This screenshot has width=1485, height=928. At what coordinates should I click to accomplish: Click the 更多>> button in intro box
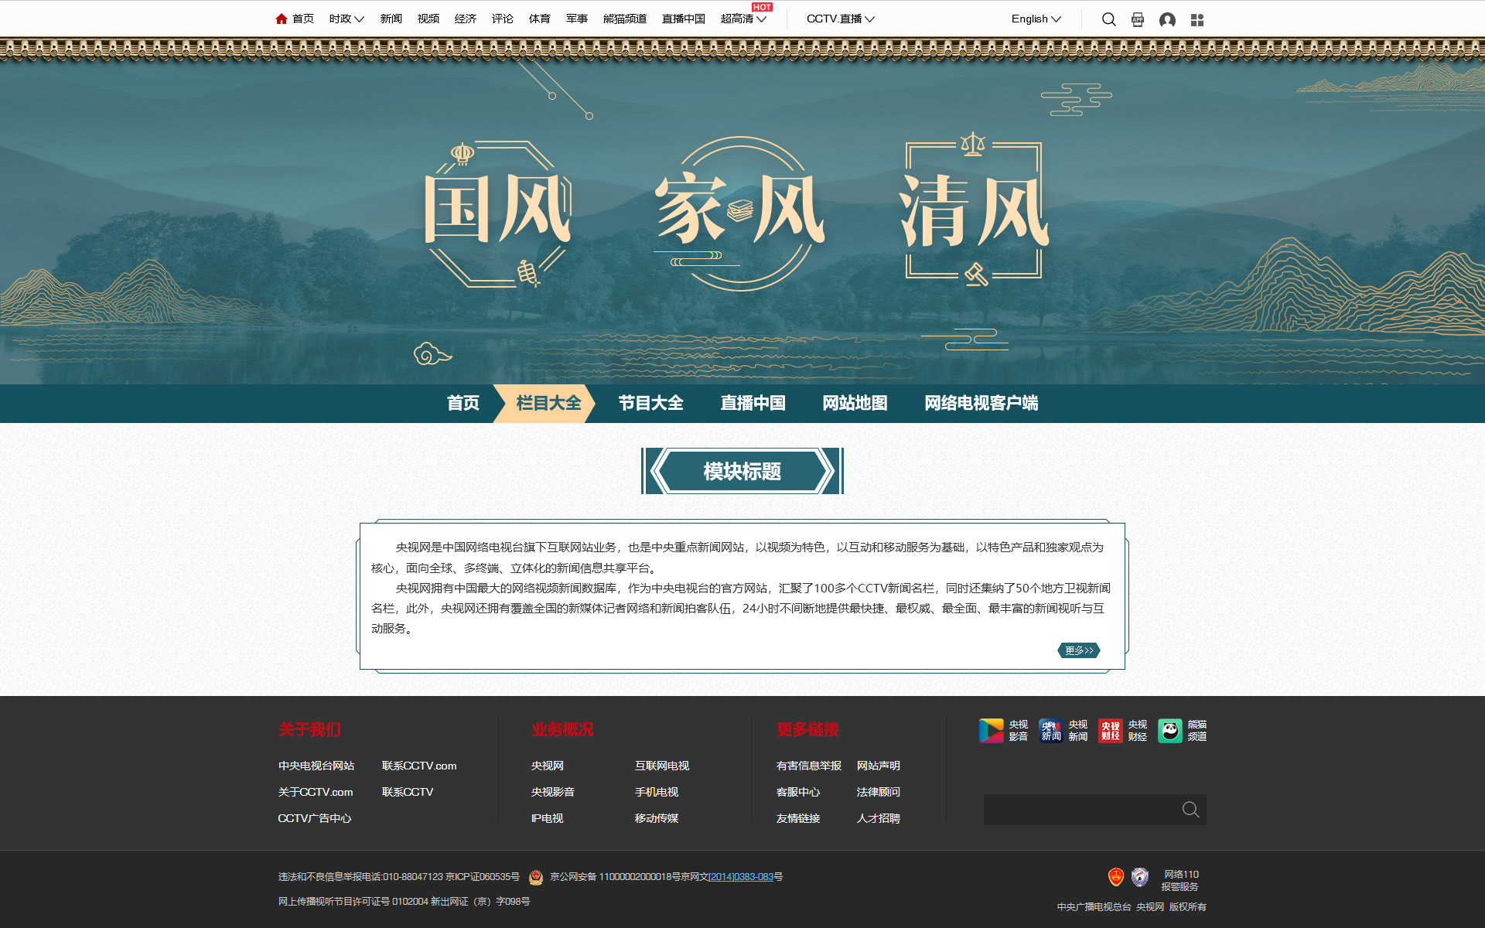click(x=1079, y=650)
